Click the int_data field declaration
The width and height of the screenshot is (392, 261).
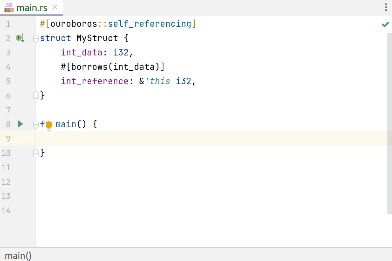pyautogui.click(x=82, y=53)
